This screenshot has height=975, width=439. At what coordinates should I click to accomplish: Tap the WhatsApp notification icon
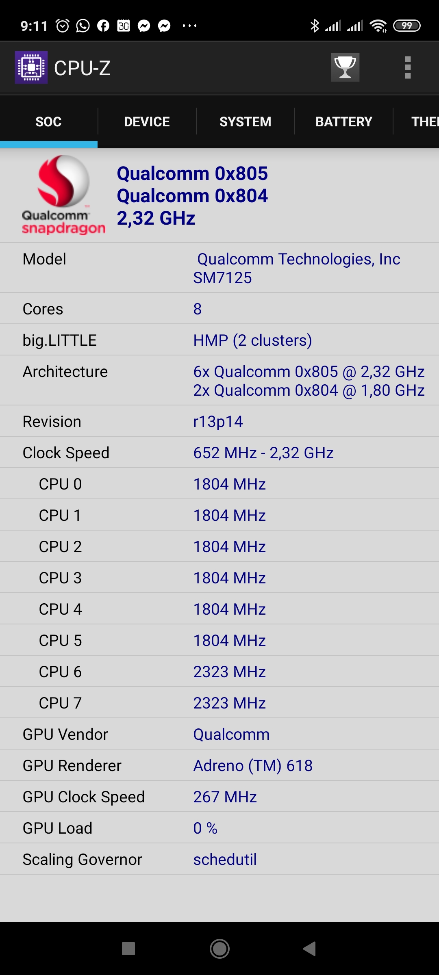(x=83, y=26)
